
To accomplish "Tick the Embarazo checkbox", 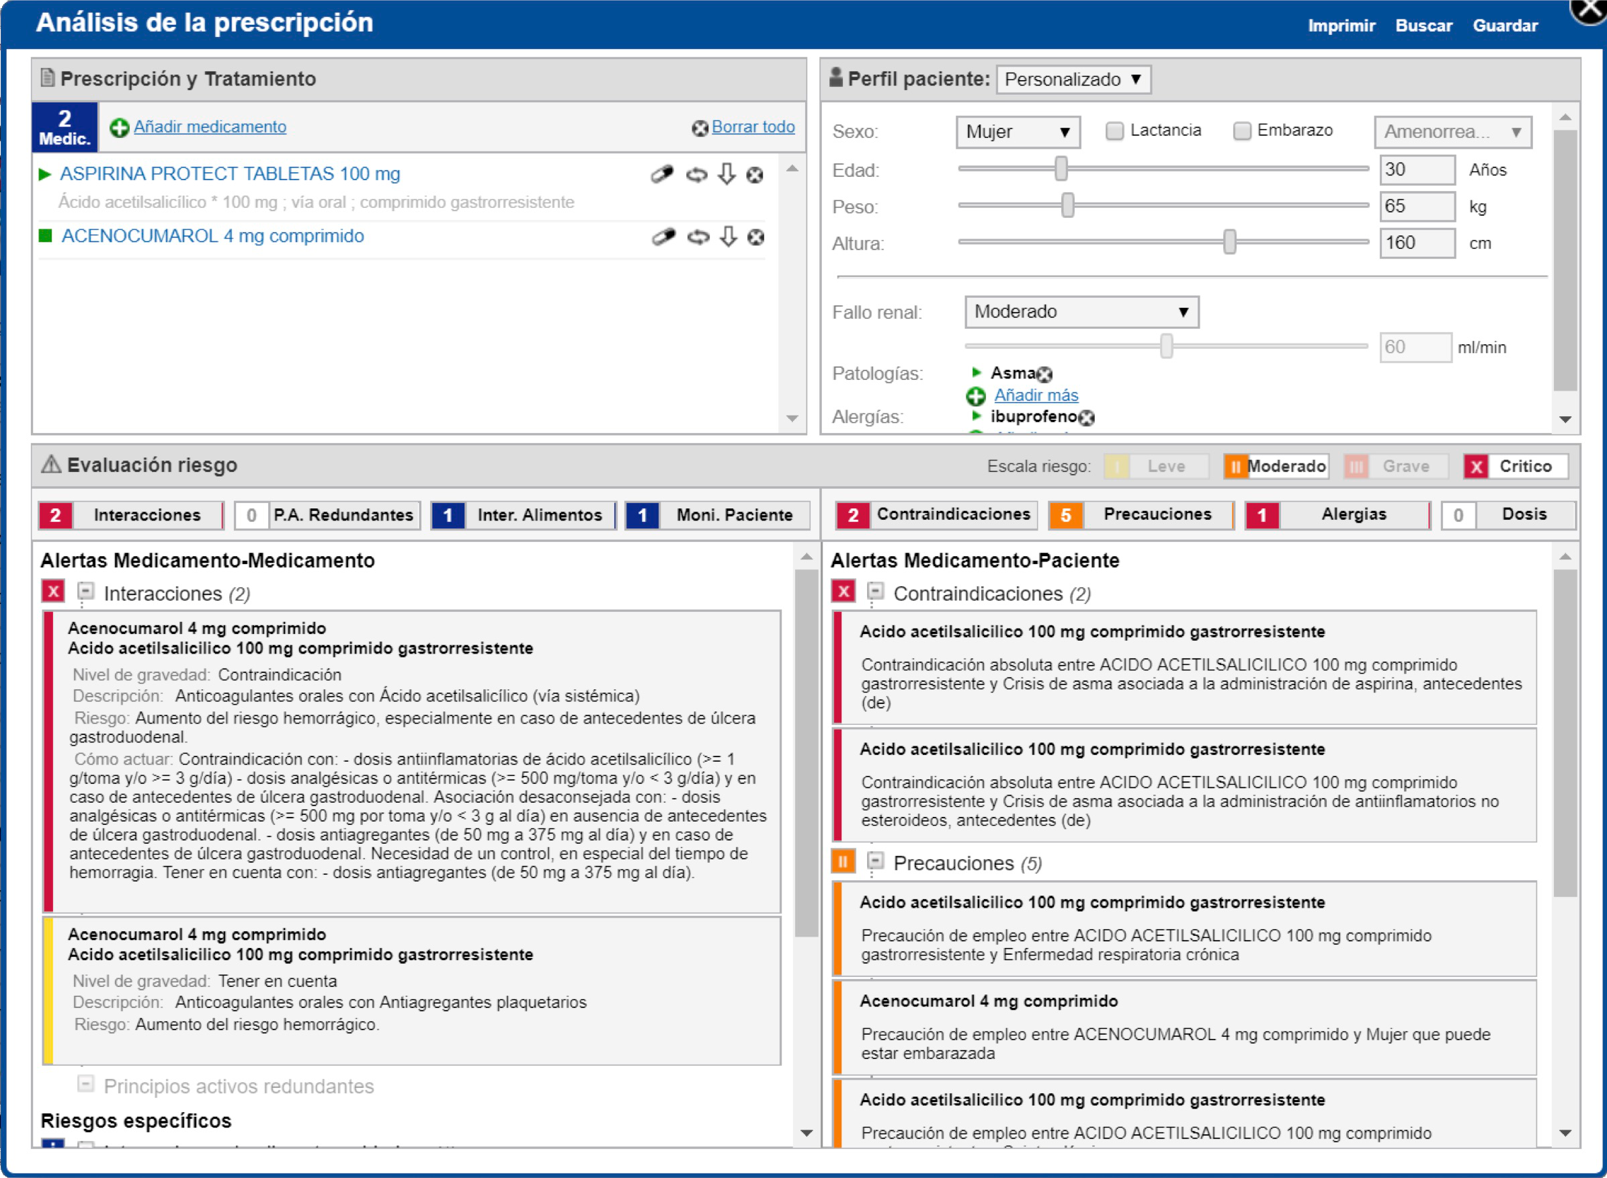I will point(1241,130).
